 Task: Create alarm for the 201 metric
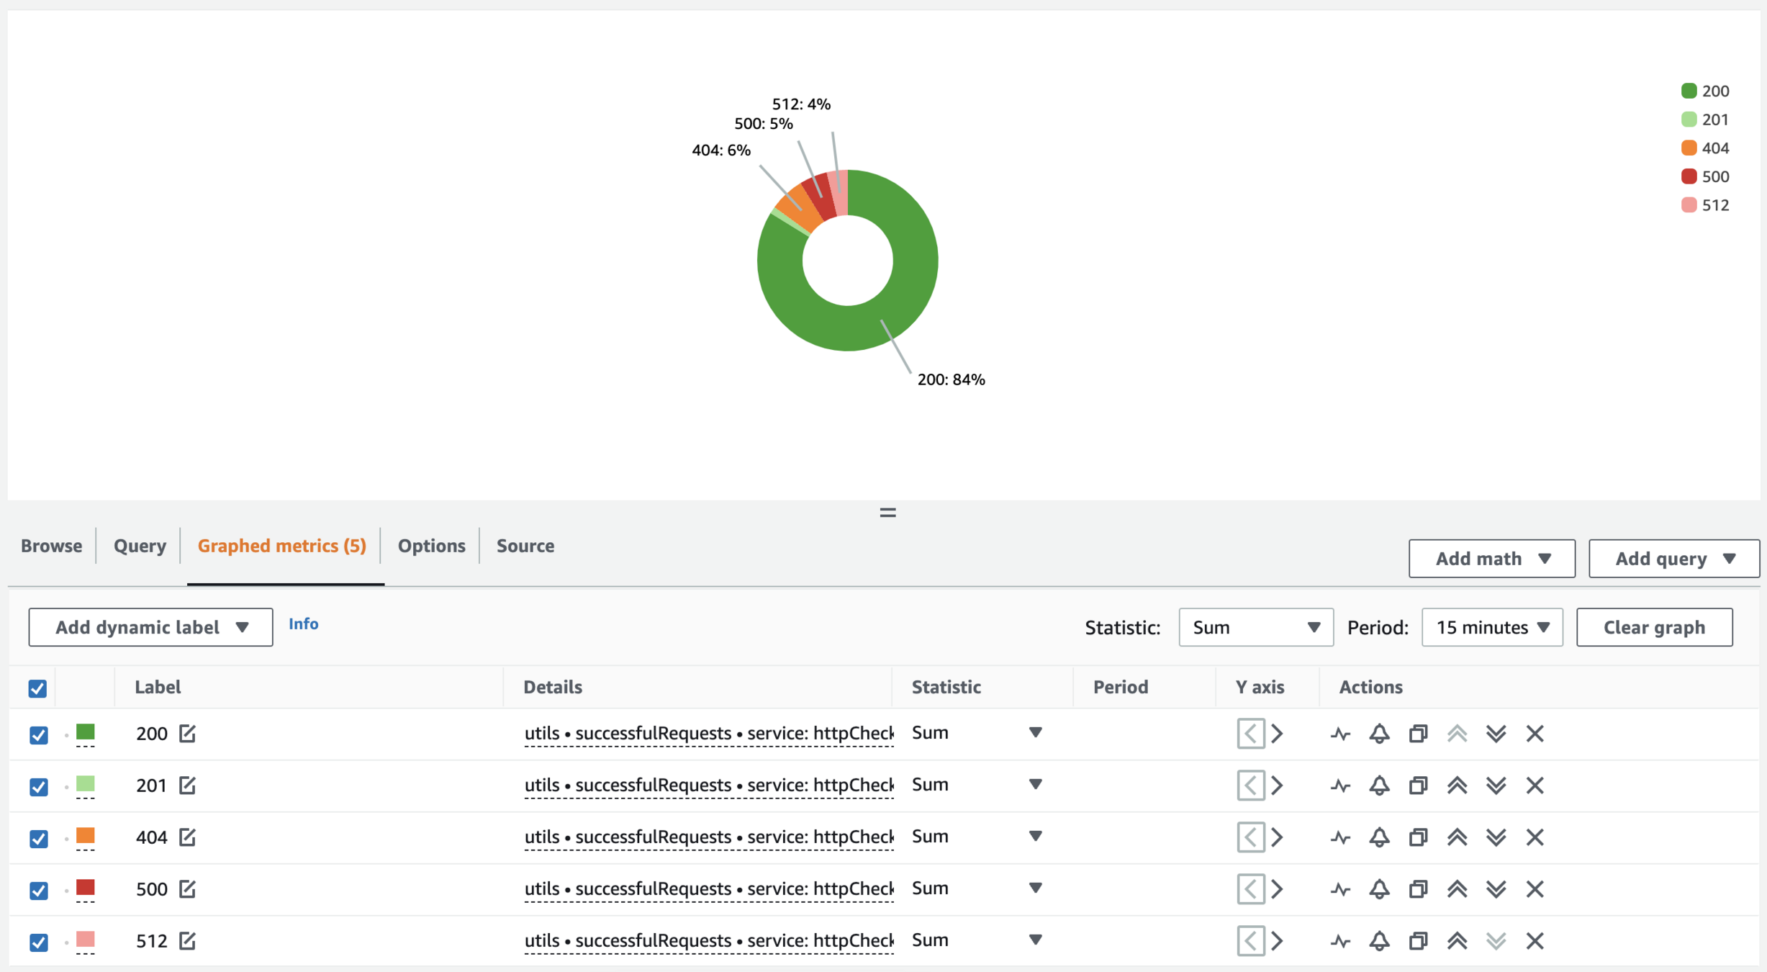[x=1378, y=786]
